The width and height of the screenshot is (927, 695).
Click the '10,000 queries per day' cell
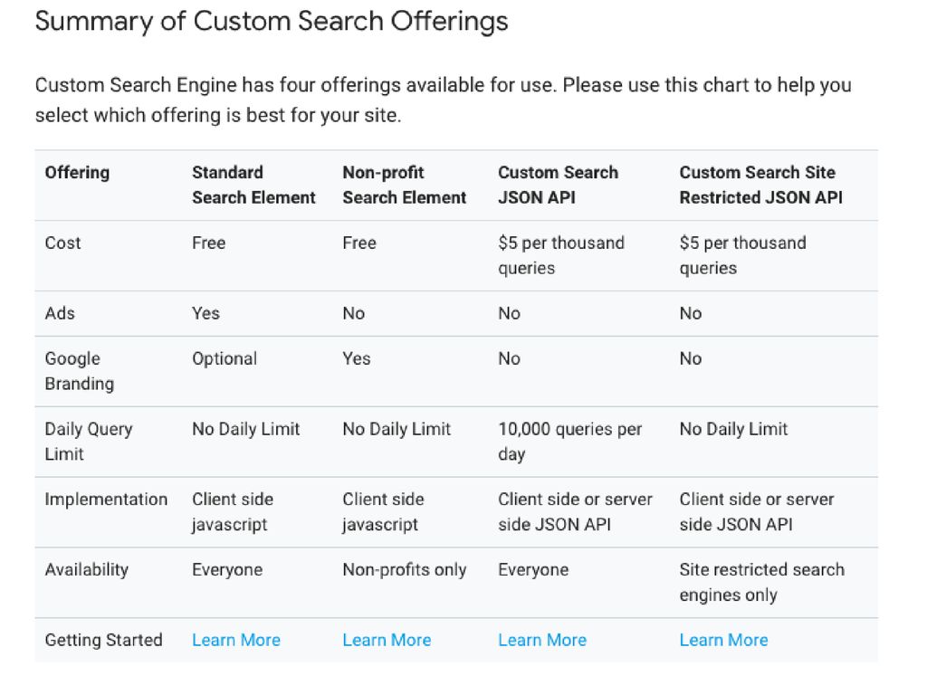pos(570,442)
